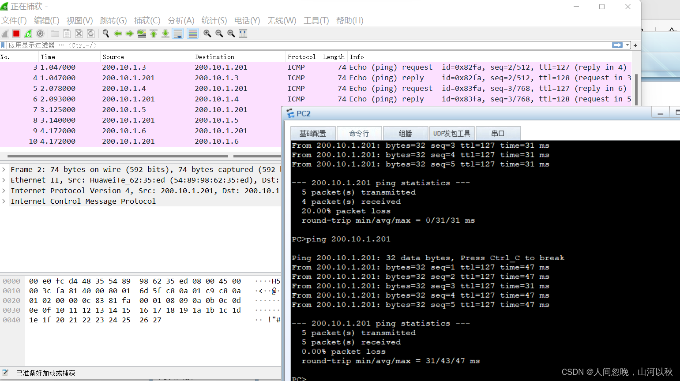Click the apply filter arrow button

pyautogui.click(x=617, y=45)
